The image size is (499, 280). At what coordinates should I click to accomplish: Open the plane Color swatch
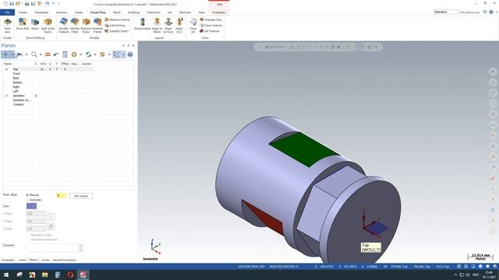pos(31,206)
